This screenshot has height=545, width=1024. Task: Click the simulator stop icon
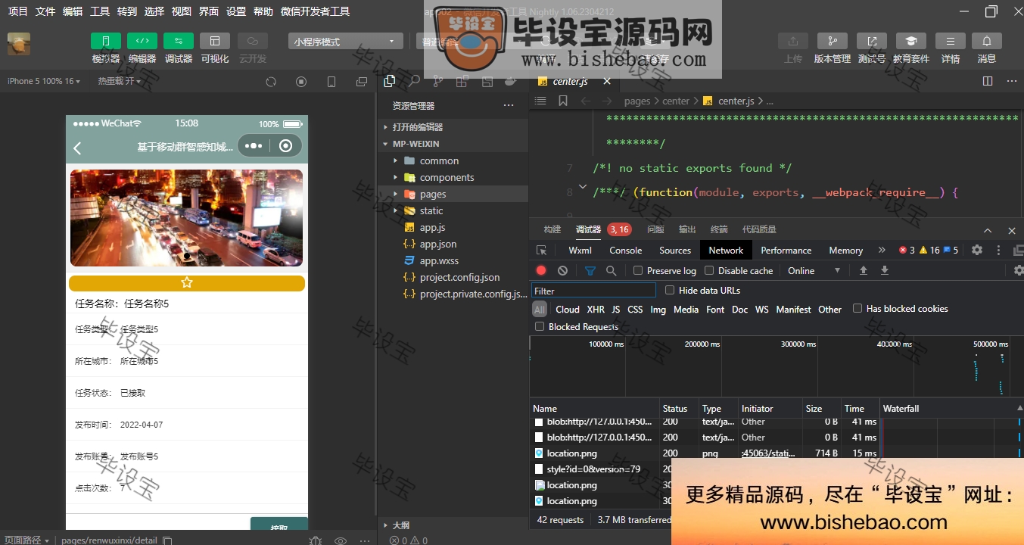pos(301,82)
